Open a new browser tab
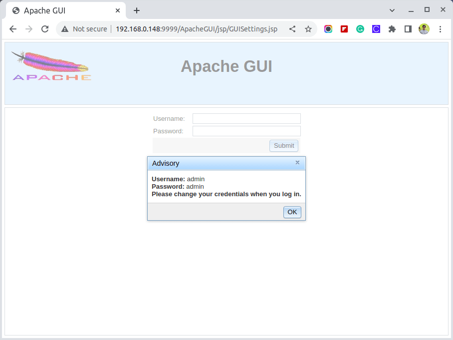The image size is (453, 340). 137,10
